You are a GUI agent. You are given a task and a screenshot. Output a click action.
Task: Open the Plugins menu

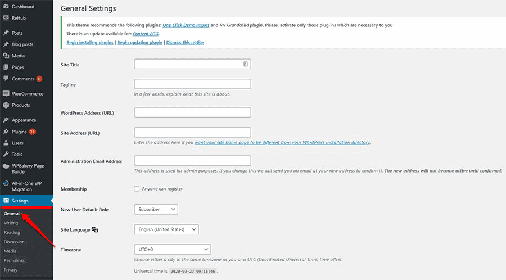click(19, 132)
